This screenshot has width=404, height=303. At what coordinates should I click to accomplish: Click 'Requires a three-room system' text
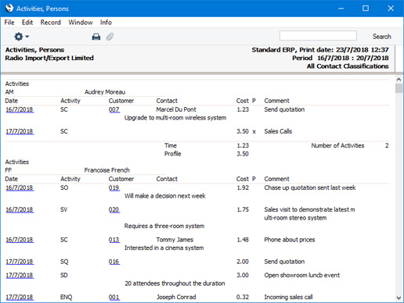pyautogui.click(x=164, y=226)
